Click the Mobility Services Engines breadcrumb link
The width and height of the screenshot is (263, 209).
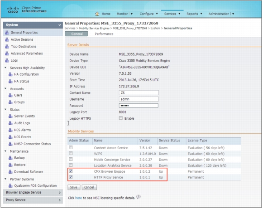94,29
